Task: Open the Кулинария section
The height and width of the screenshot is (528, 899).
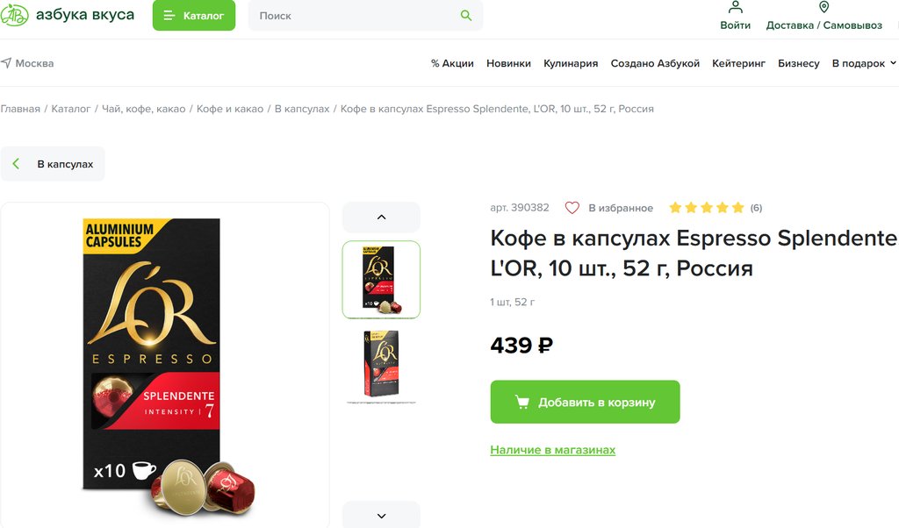Action: [x=571, y=63]
